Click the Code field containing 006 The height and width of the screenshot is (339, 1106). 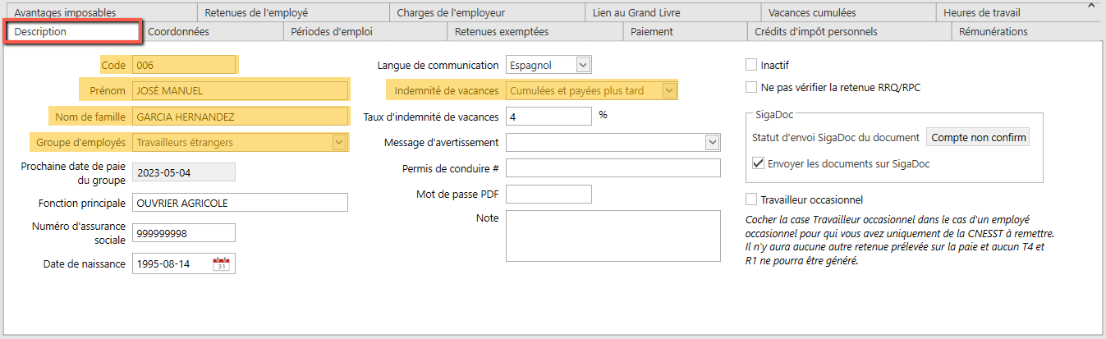pos(184,65)
